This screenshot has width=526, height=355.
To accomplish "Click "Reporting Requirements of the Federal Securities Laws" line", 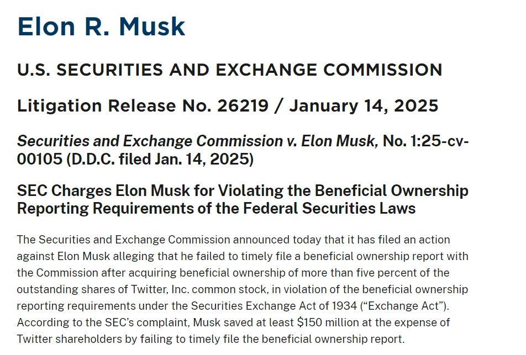I will pos(217,208).
